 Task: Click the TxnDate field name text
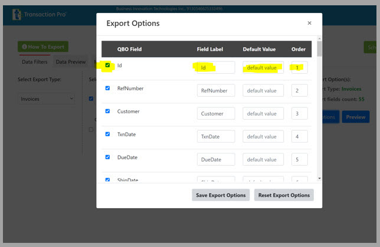[126, 134]
